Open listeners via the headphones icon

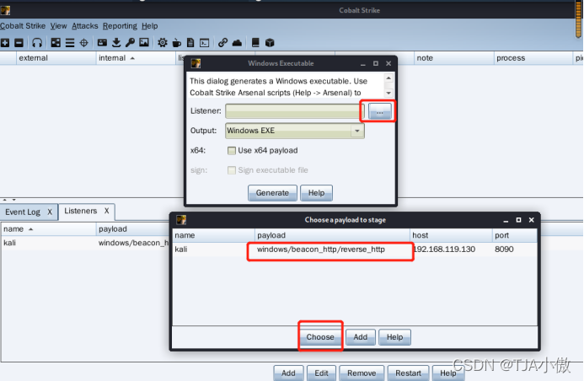tap(37, 43)
